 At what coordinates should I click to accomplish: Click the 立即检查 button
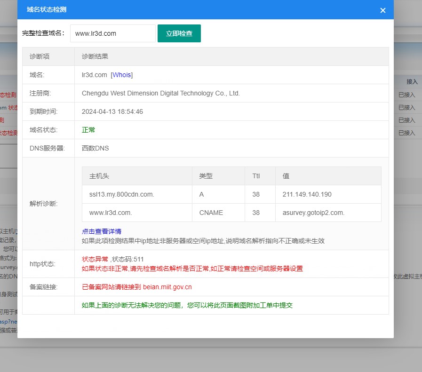179,33
